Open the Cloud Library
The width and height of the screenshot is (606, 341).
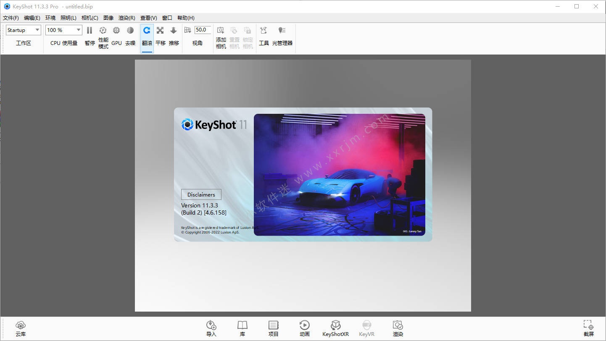pyautogui.click(x=21, y=328)
